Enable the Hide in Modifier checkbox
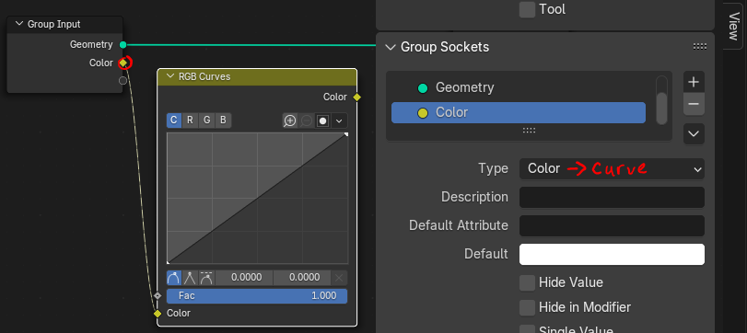 click(528, 307)
